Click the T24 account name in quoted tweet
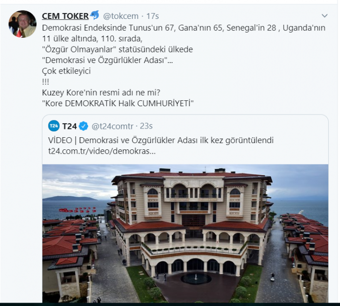 click(69, 126)
